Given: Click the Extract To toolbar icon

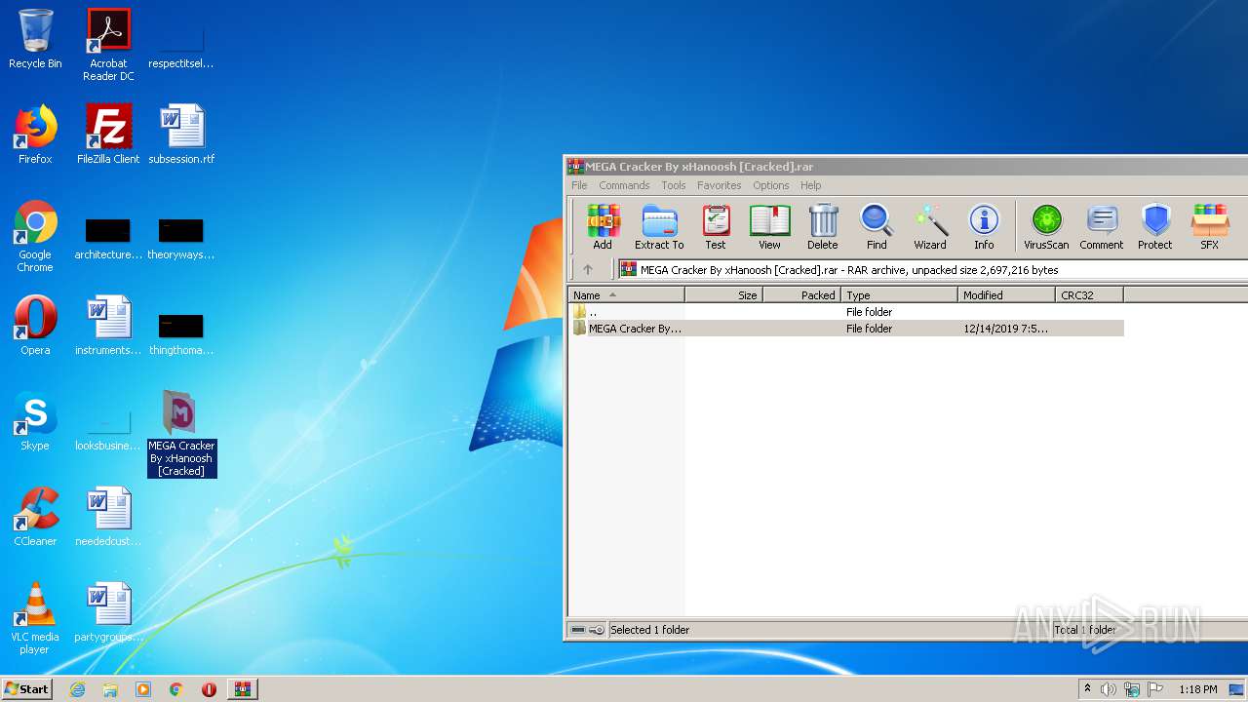Looking at the screenshot, I should coord(659,226).
